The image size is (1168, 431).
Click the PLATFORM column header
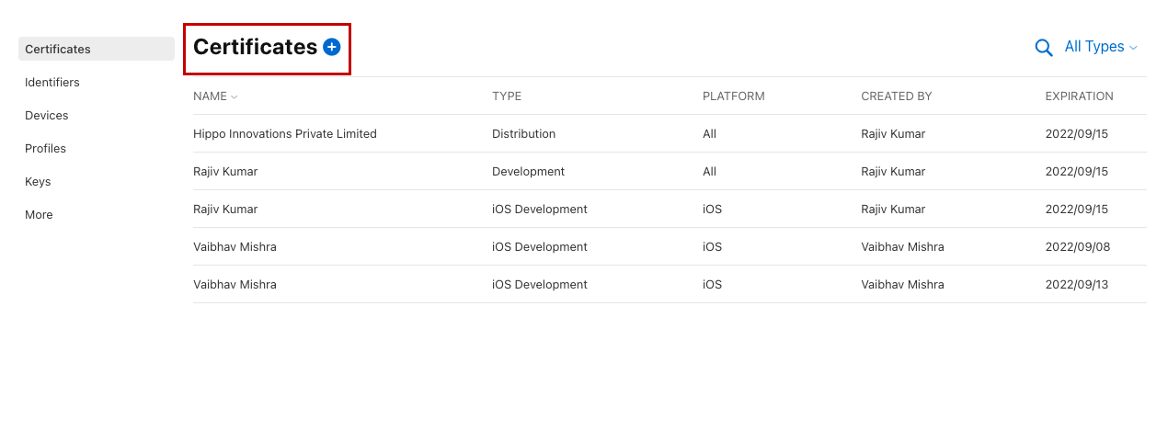point(733,96)
